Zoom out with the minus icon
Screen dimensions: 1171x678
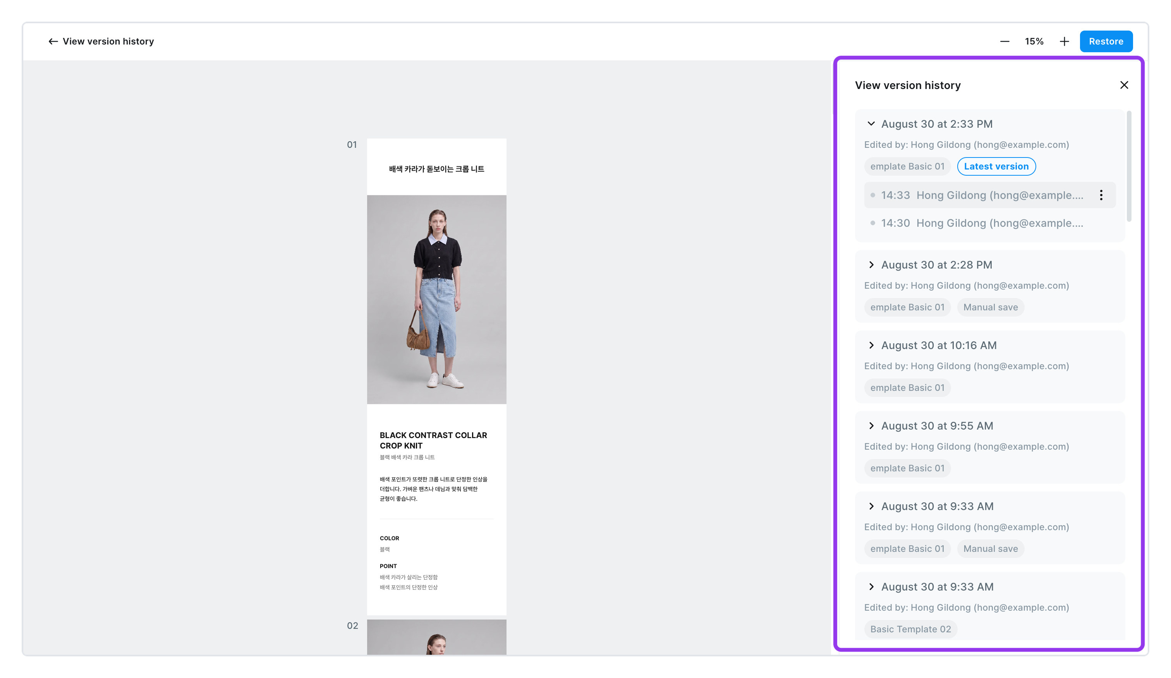click(1004, 41)
